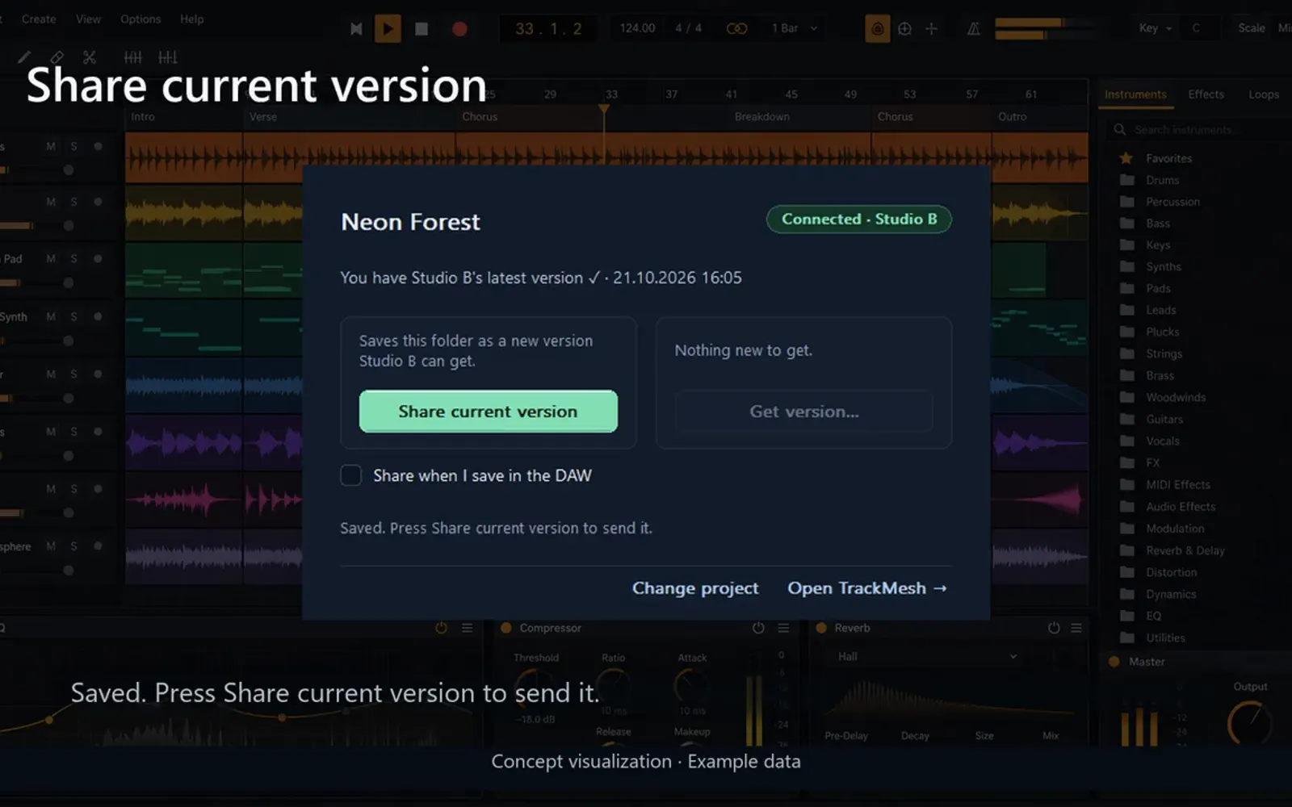The width and height of the screenshot is (1292, 807).
Task: Switch to the Effects tab
Action: point(1206,94)
